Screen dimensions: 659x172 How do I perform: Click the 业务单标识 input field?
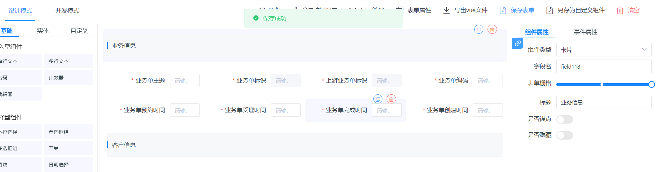[286, 80]
